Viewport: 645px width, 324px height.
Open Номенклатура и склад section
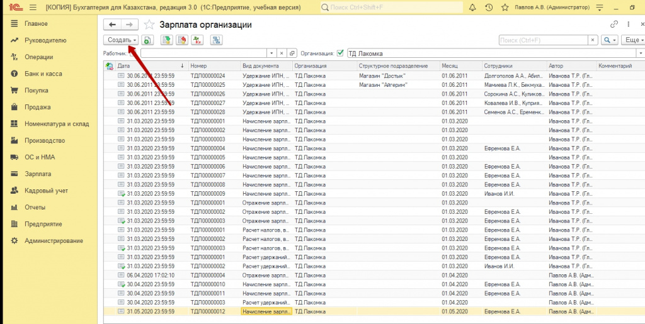(x=57, y=123)
